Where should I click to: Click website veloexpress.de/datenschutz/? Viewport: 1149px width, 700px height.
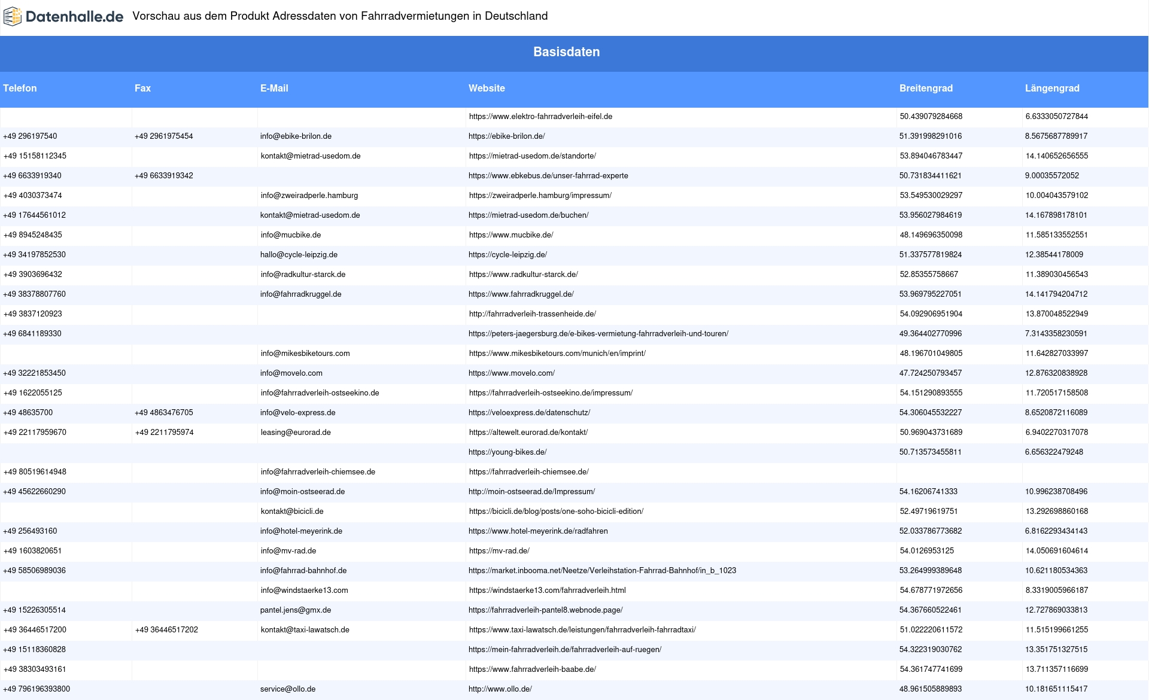pyautogui.click(x=529, y=413)
